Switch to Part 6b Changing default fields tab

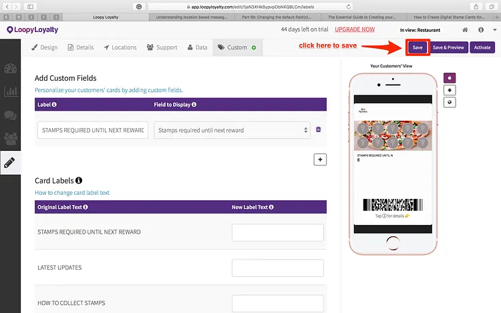point(277,17)
